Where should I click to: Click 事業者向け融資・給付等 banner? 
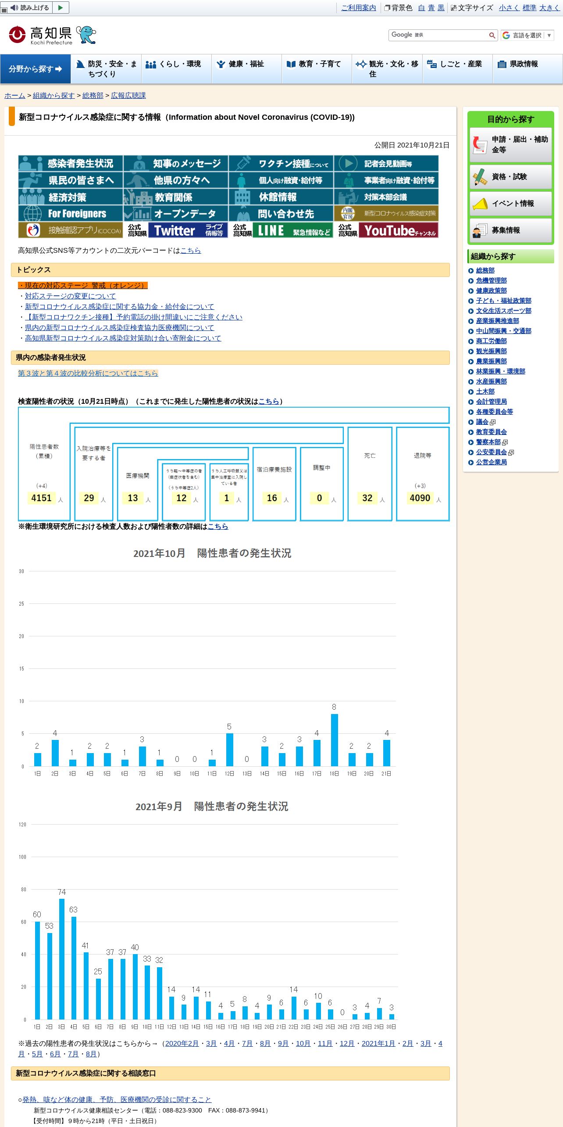coord(386,180)
